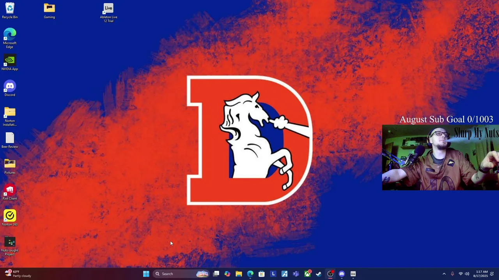Open the clock showing 1:17 AM

pos(480,274)
